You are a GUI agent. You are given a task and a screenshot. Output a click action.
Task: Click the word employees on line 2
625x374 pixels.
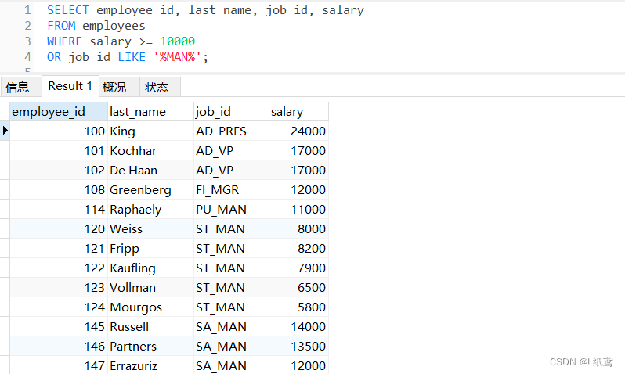click(x=114, y=26)
